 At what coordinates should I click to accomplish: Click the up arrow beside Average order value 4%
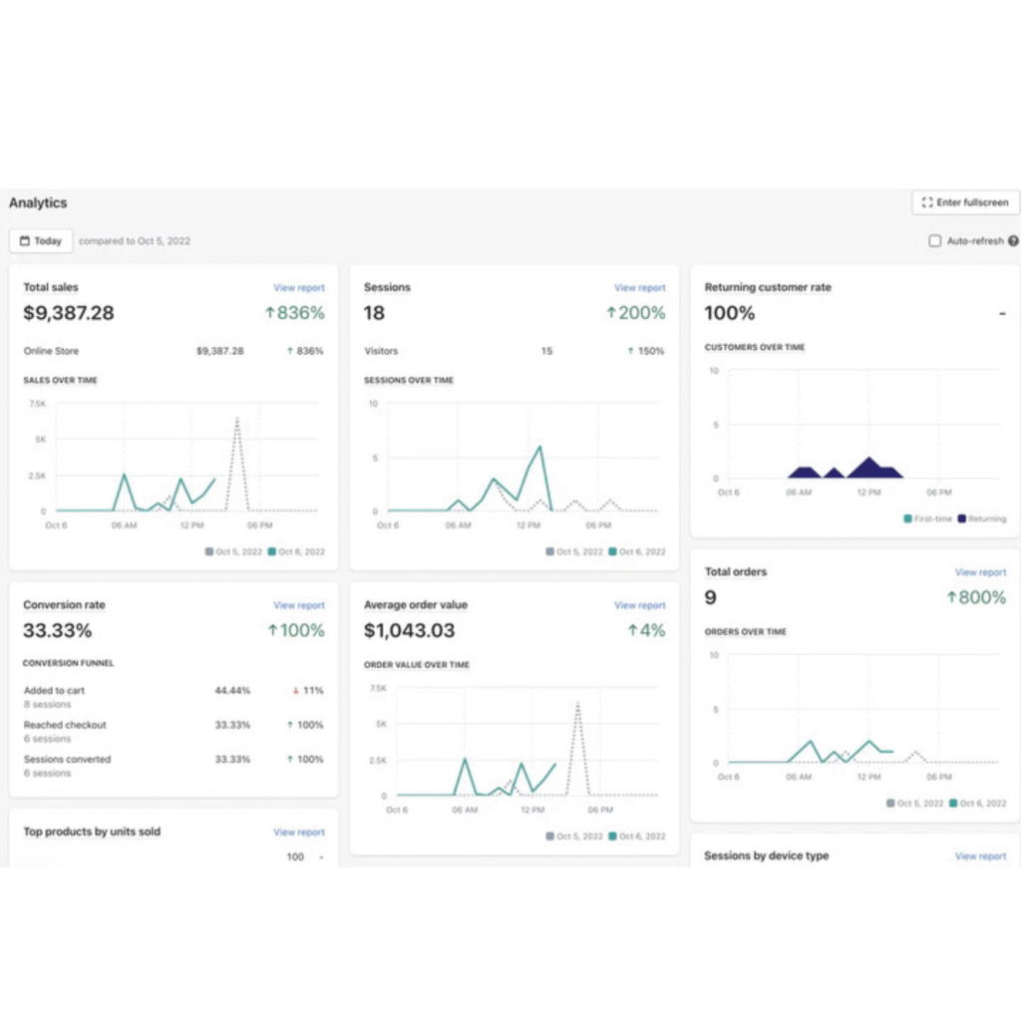[632, 631]
